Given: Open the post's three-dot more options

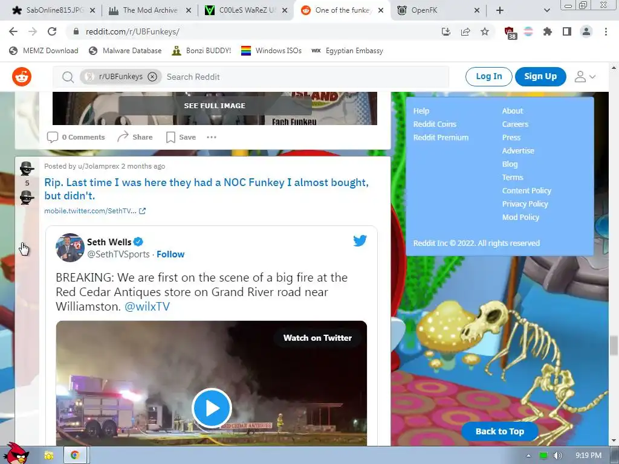Looking at the screenshot, I should click(x=212, y=137).
